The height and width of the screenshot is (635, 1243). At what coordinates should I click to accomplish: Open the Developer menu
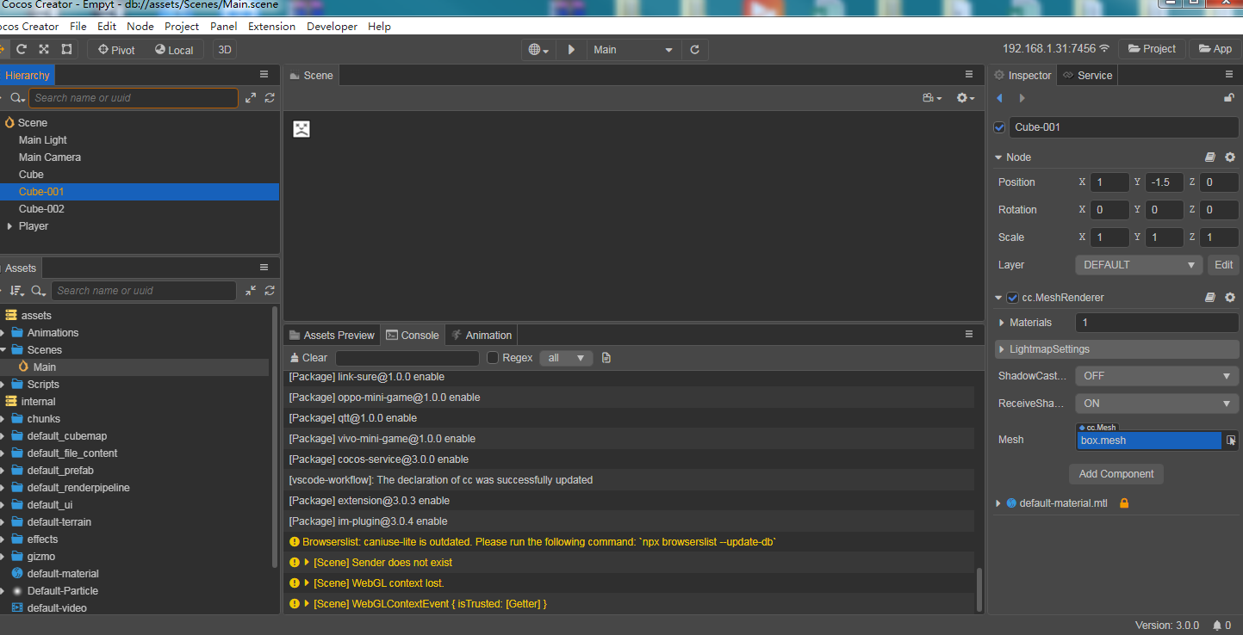coord(333,27)
